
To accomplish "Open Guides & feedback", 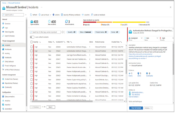I will (x=98, y=15).
